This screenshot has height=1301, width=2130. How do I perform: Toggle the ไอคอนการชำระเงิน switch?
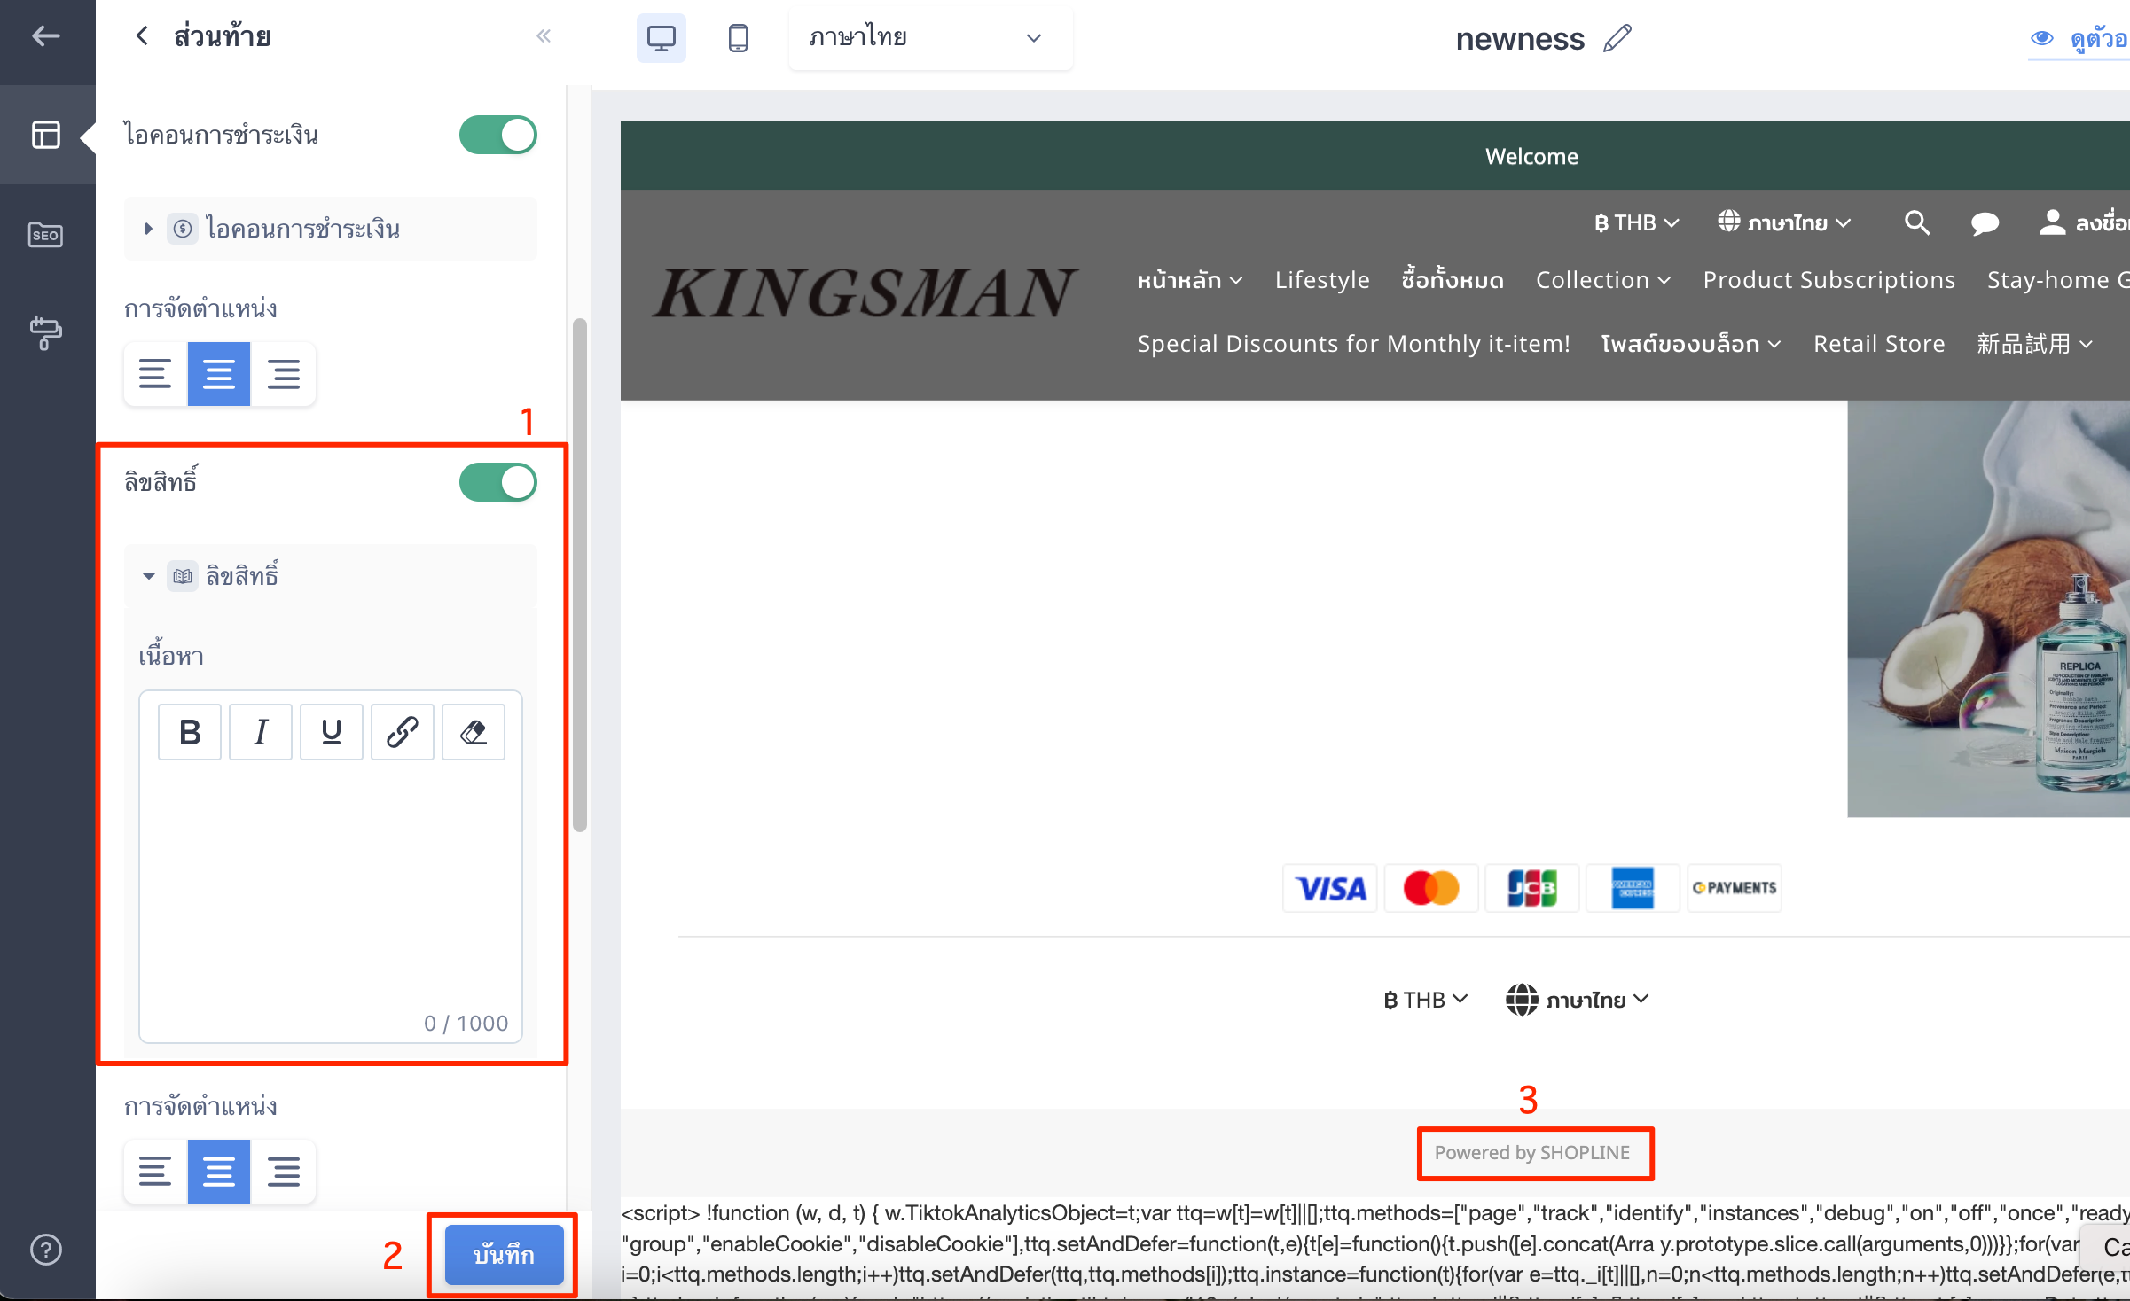pos(497,135)
